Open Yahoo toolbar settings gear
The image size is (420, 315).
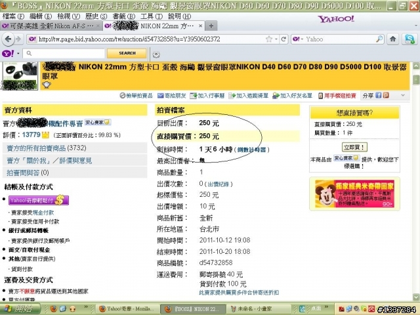(156, 54)
